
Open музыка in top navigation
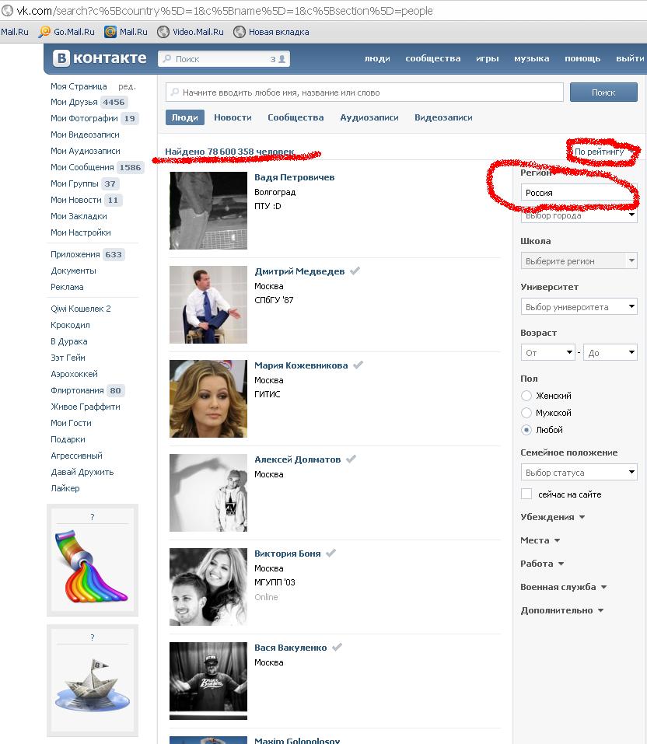(532, 58)
